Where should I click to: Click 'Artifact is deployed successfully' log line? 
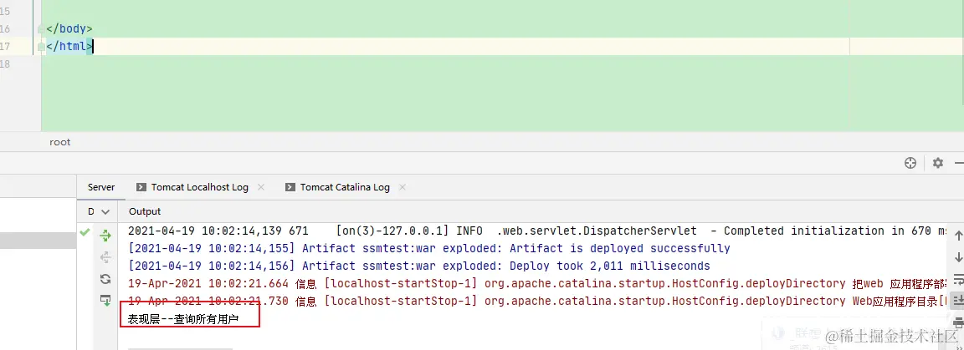click(429, 249)
